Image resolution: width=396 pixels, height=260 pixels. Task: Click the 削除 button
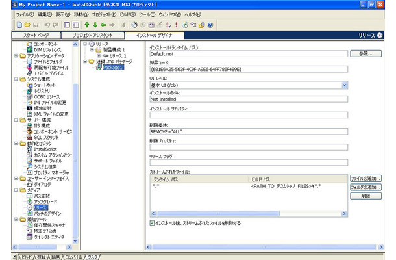(365, 196)
